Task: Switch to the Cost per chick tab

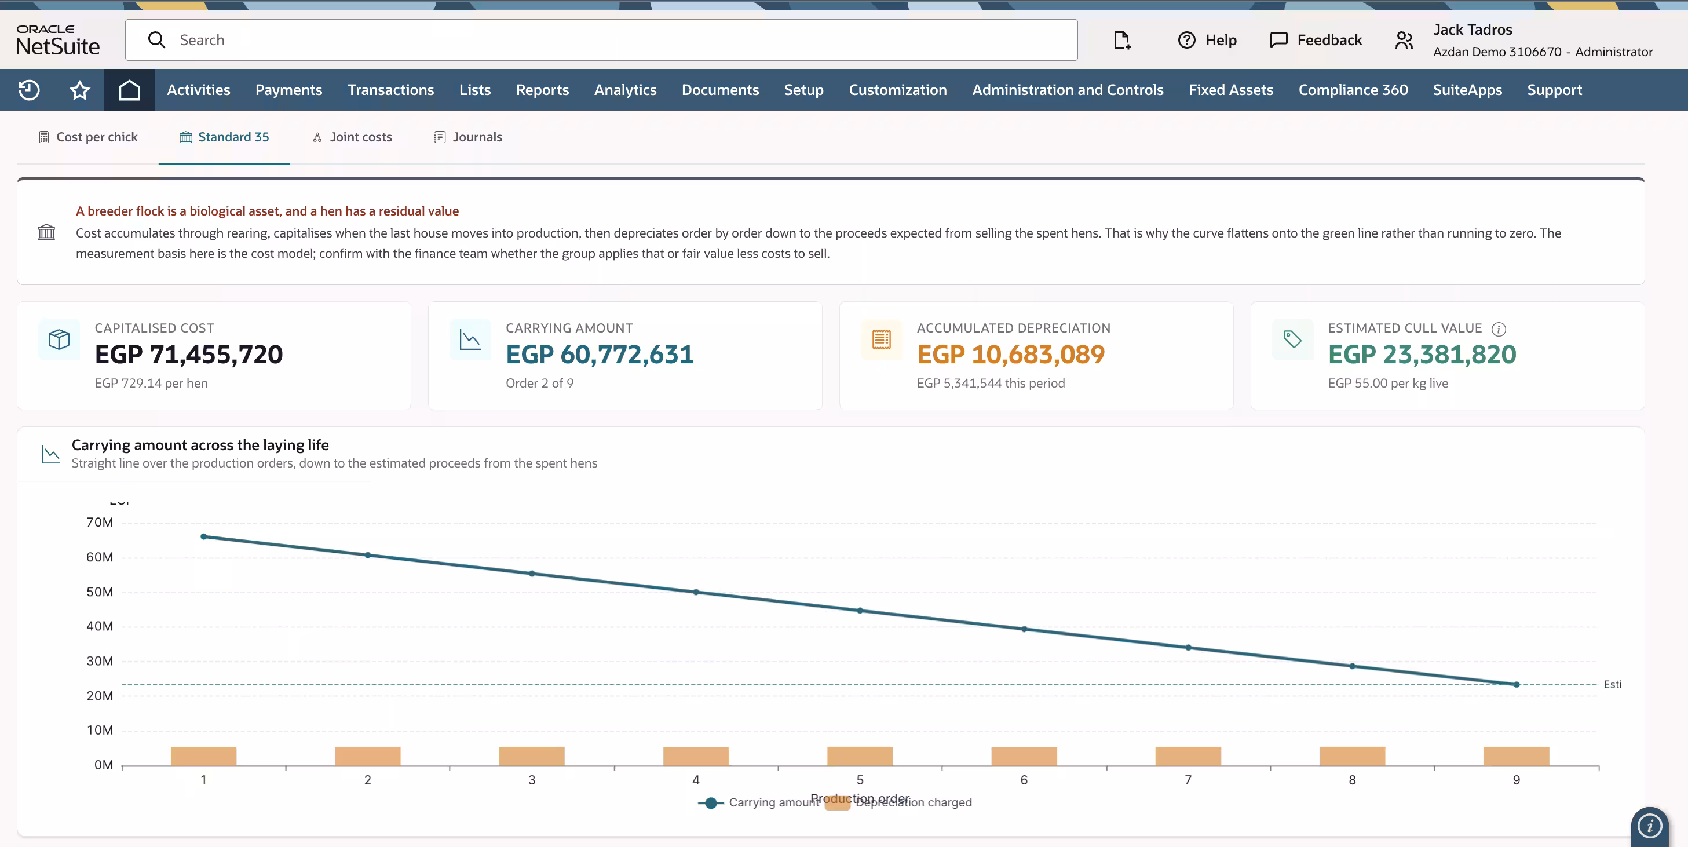Action: click(x=88, y=137)
